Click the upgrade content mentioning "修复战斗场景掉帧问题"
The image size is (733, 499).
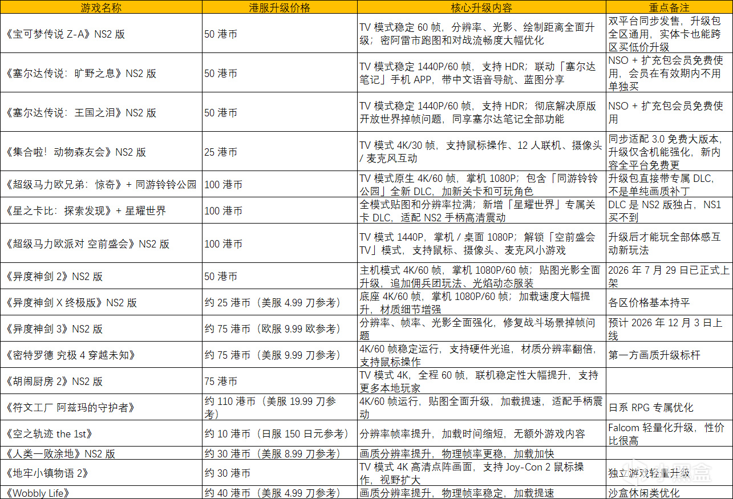482,328
